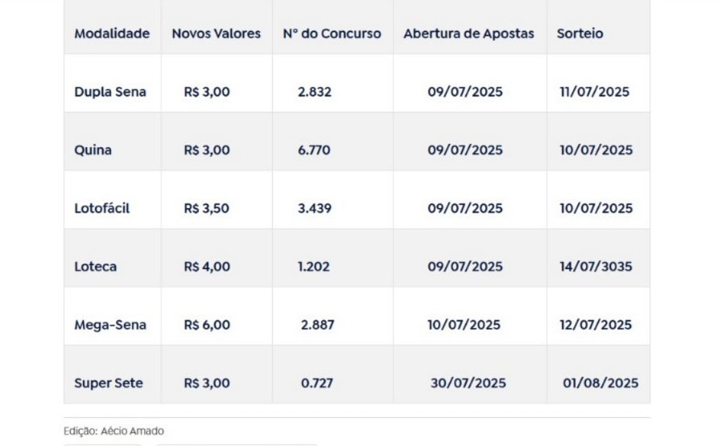Click the 01/08/2025 draw date
This screenshot has width=722, height=446.
click(600, 383)
